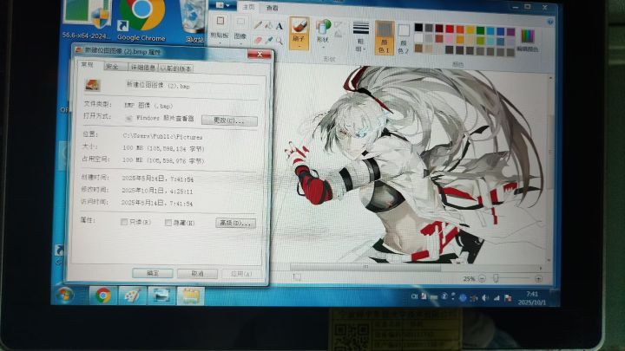Select the Color picker eyedropper tool

pyautogui.click(x=268, y=40)
